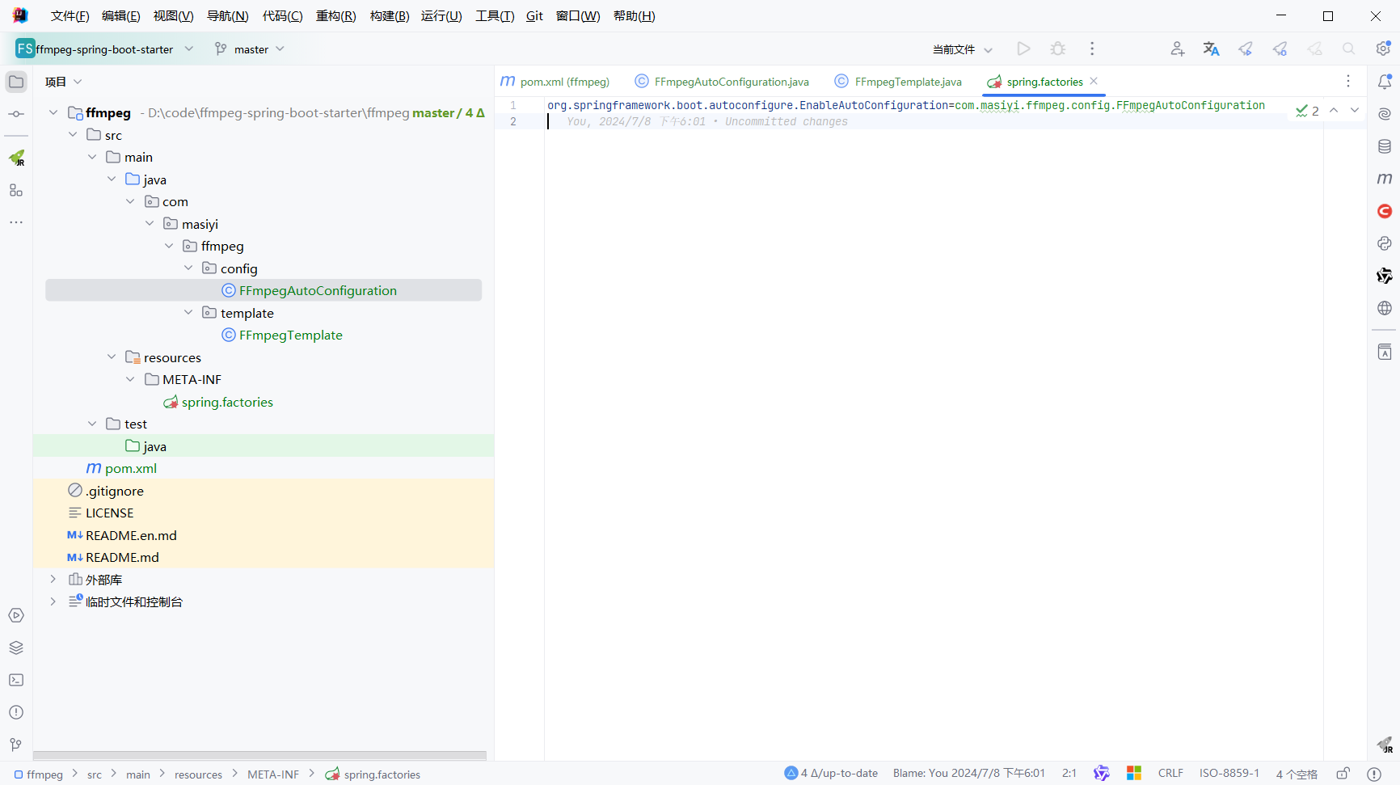Open the Services tool window icon
Image resolution: width=1400 pixels, height=785 pixels.
click(16, 615)
